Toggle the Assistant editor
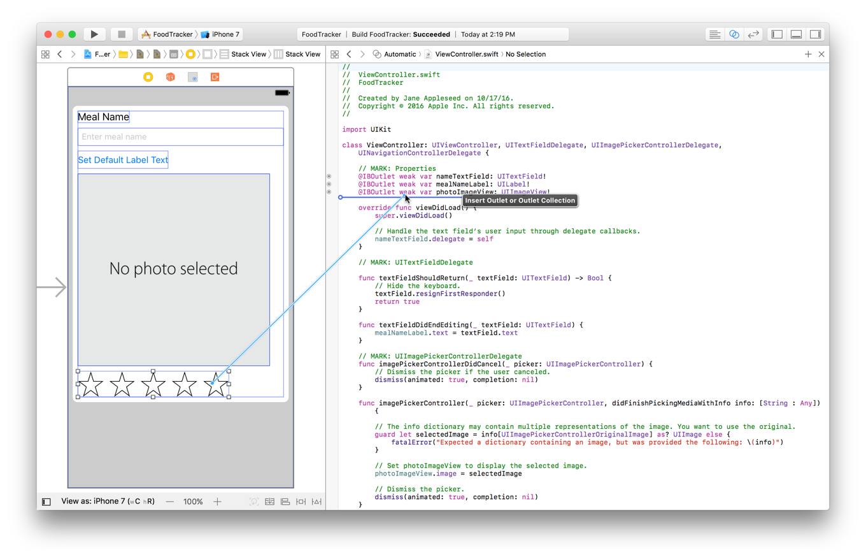 [734, 34]
